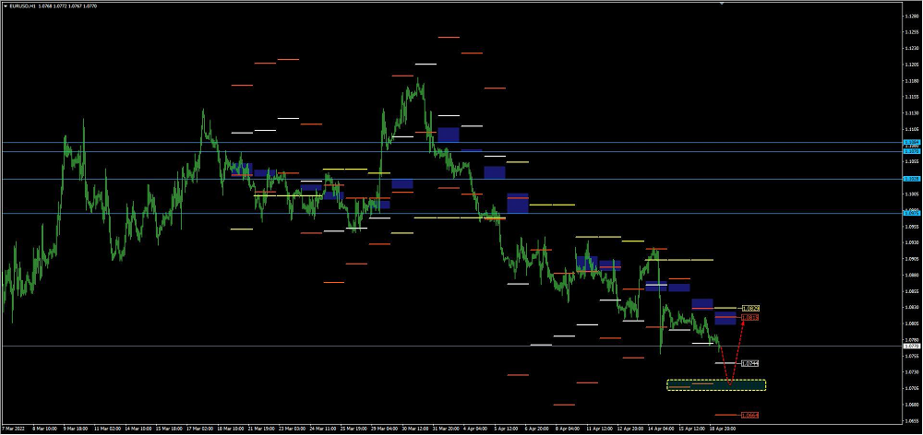Select the 1.0829 yellow price label

751,308
